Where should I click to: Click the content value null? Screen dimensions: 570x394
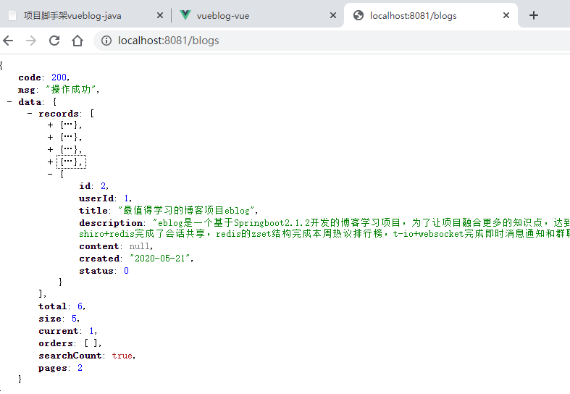pyautogui.click(x=139, y=246)
